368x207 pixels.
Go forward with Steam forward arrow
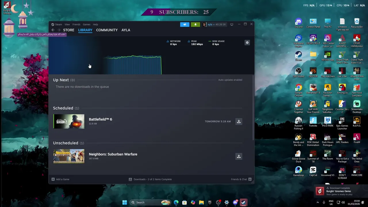coord(59,30)
